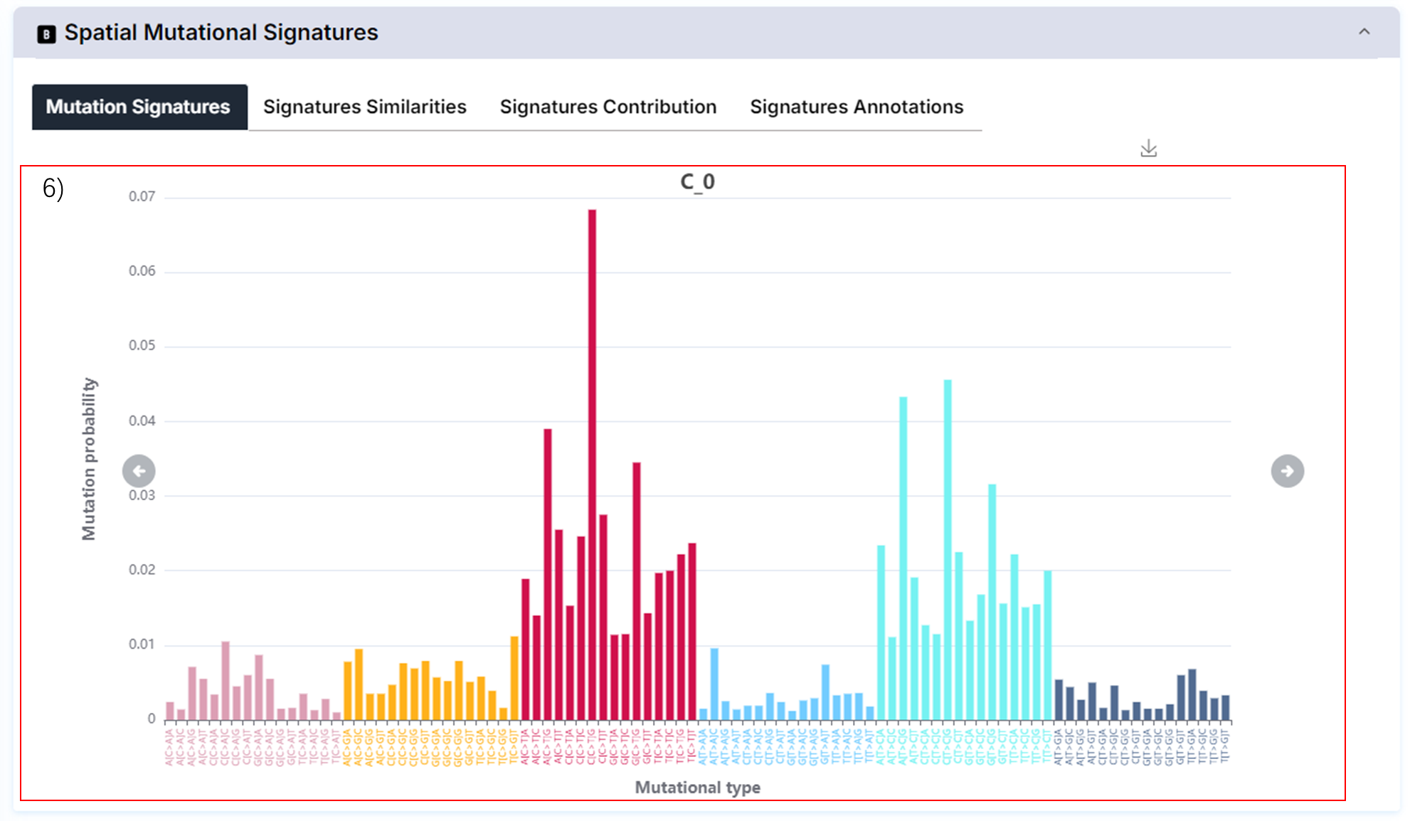Click the red G[C>T]G bar

[637, 590]
